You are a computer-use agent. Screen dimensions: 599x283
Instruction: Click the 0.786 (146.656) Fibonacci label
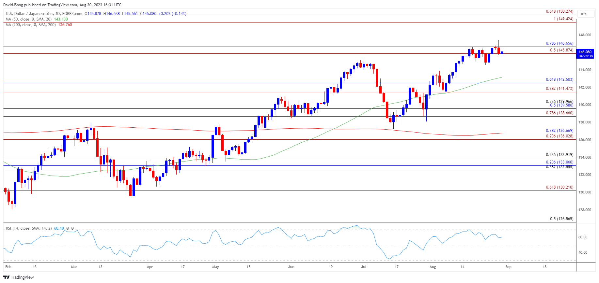(560, 43)
